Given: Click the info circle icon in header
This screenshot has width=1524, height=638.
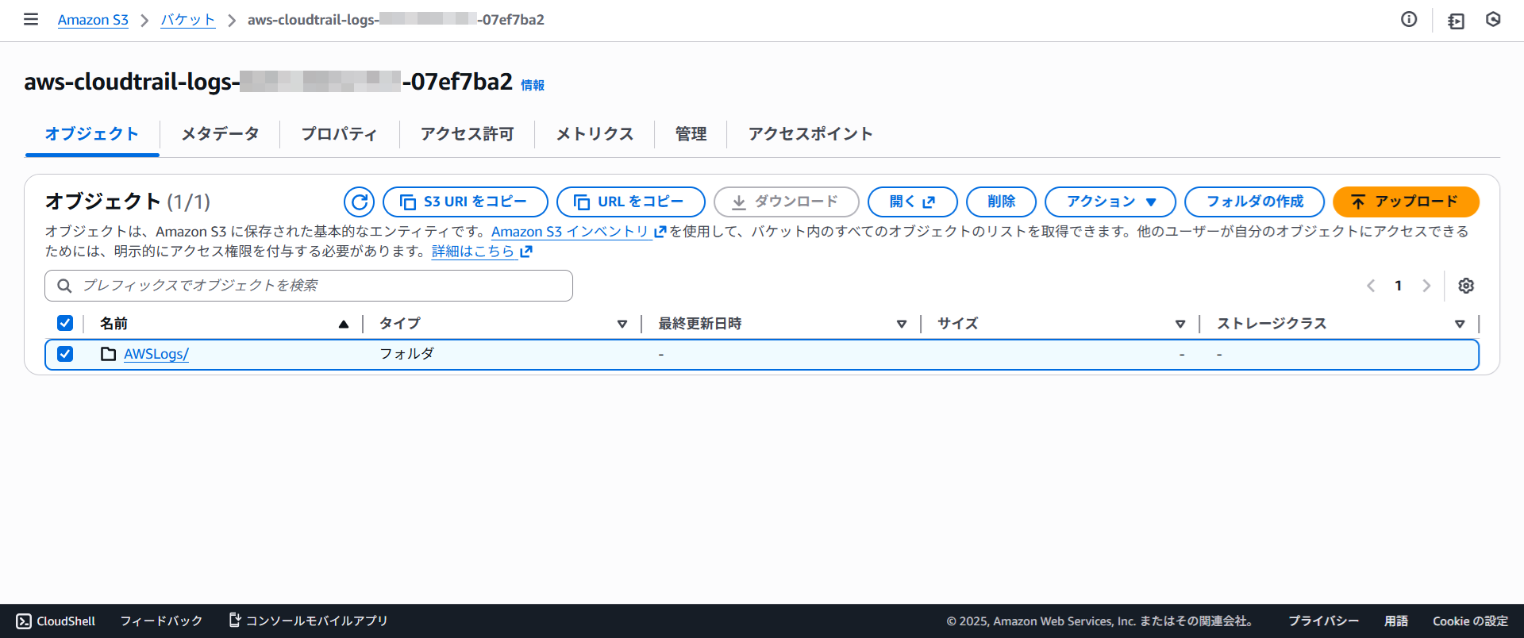Looking at the screenshot, I should [x=1409, y=20].
